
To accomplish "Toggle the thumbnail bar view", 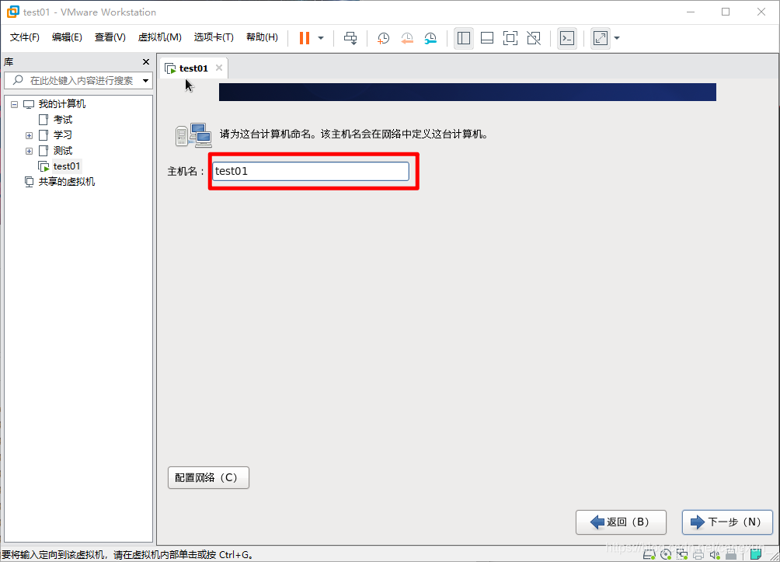I will tap(487, 38).
